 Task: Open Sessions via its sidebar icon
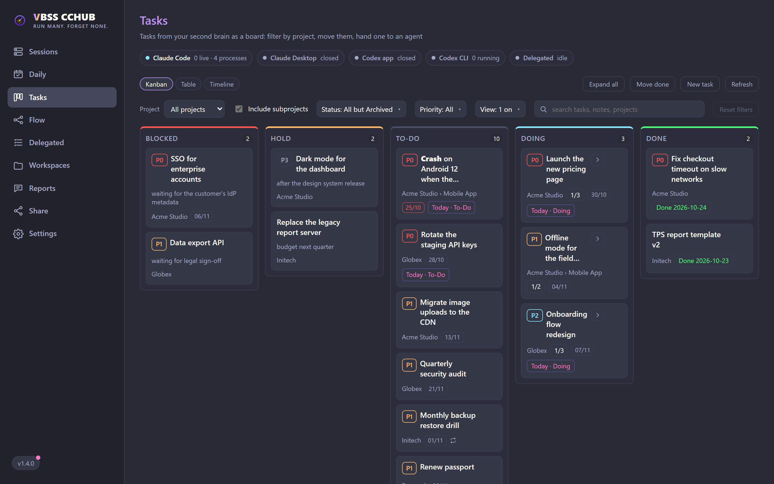[x=18, y=52]
